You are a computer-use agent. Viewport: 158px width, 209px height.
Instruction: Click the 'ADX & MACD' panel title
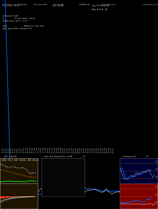[x=10, y=156]
